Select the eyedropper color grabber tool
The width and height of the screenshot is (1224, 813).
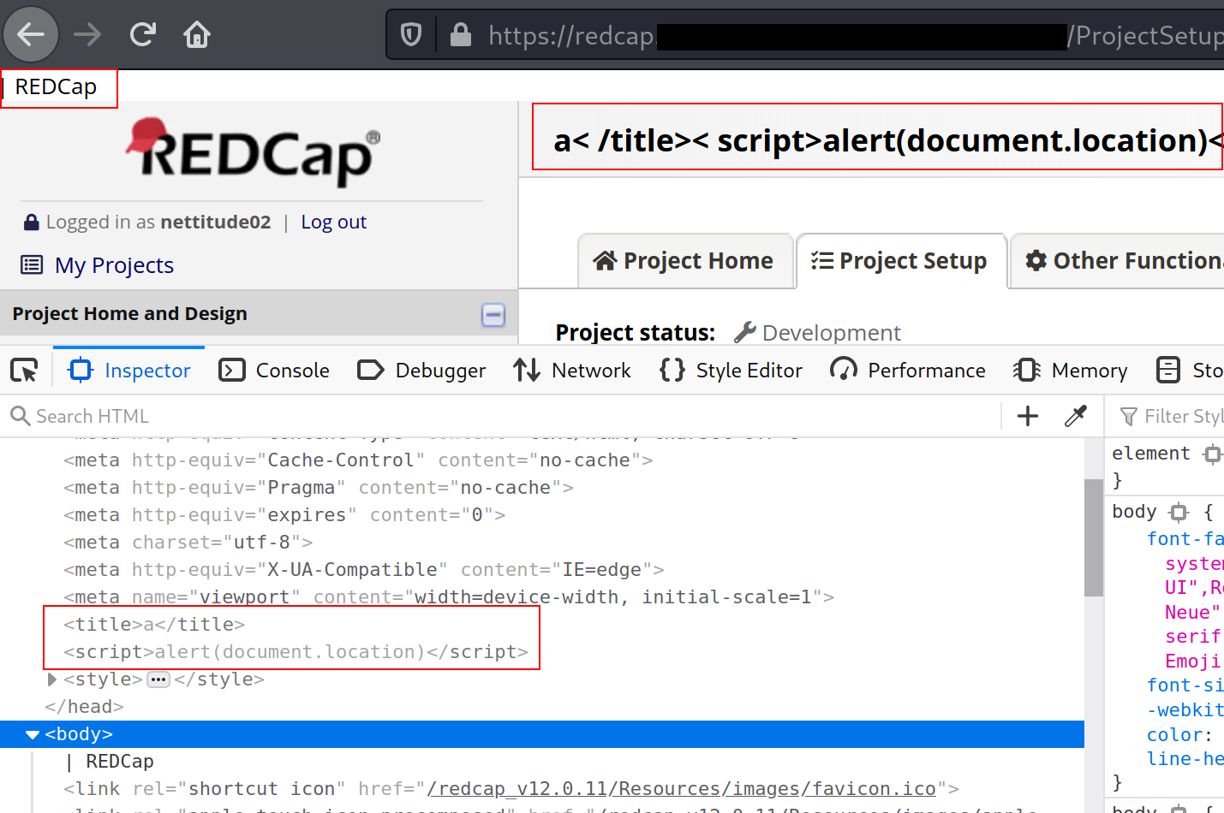click(1075, 417)
